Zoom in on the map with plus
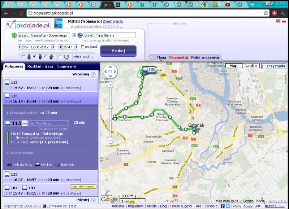Screen dimensions: 289x209 click(110, 85)
